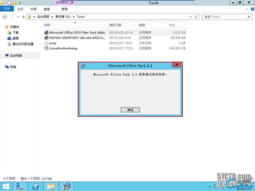The image size is (255, 191).
Task: Open the 管理 ribbon tab
Action: point(64,9)
